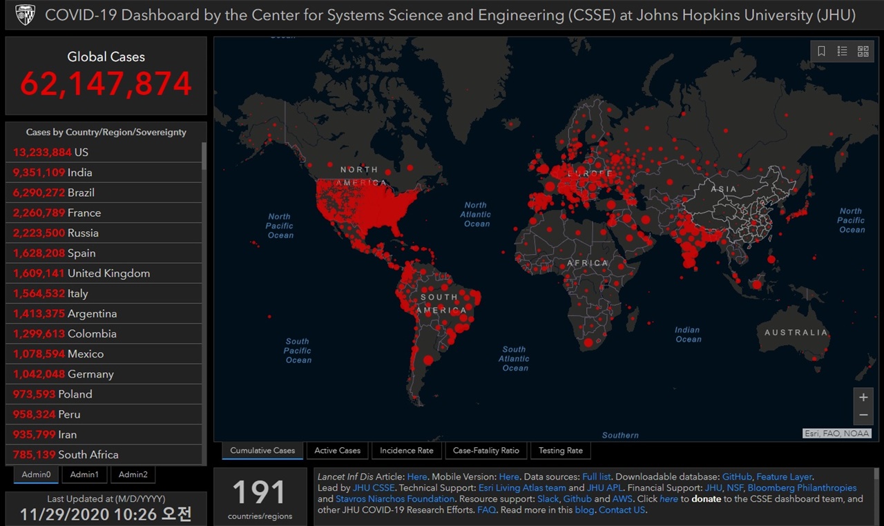
Task: Open the FAQ link
Action: [486, 510]
